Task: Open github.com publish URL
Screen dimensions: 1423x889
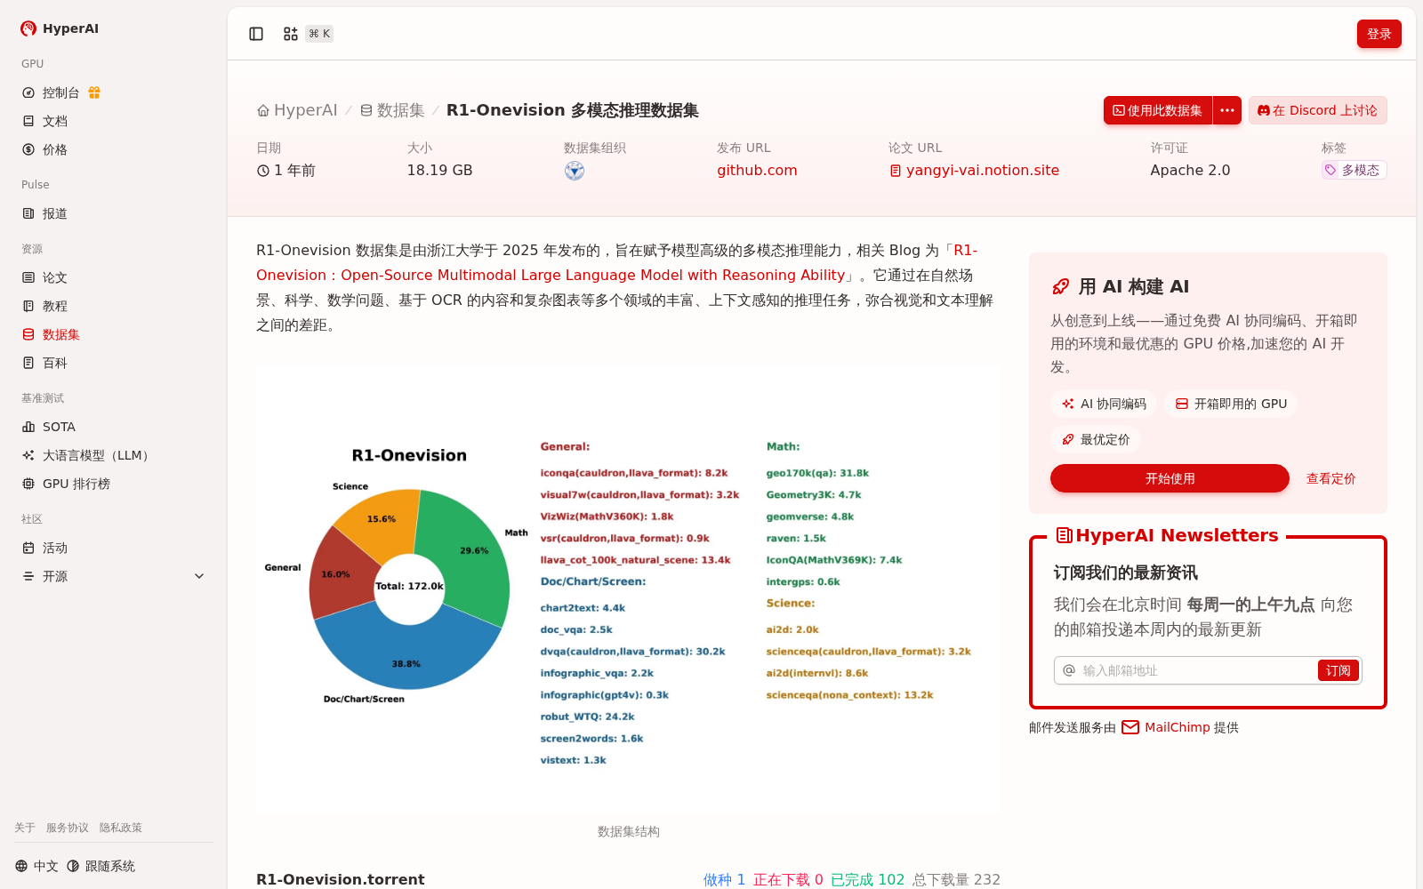Action: click(x=757, y=170)
